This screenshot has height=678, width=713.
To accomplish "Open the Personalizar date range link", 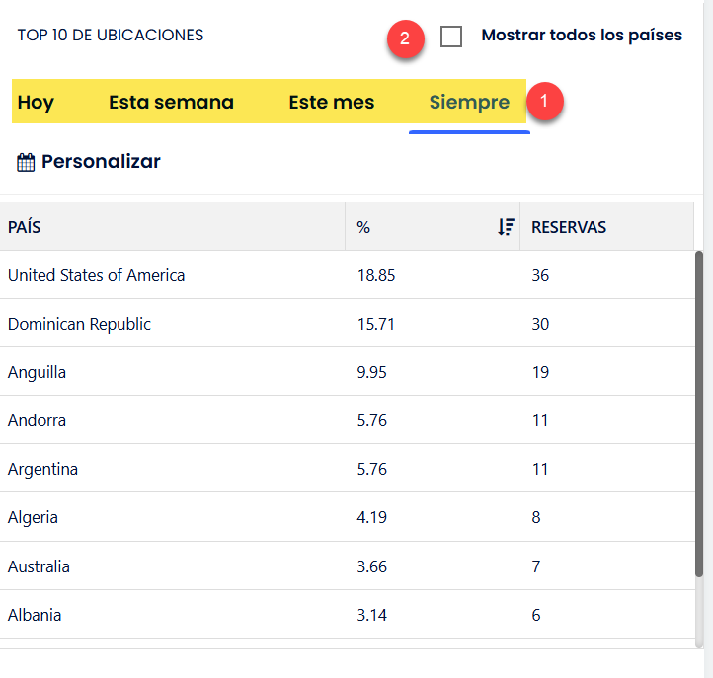I will pyautogui.click(x=100, y=162).
